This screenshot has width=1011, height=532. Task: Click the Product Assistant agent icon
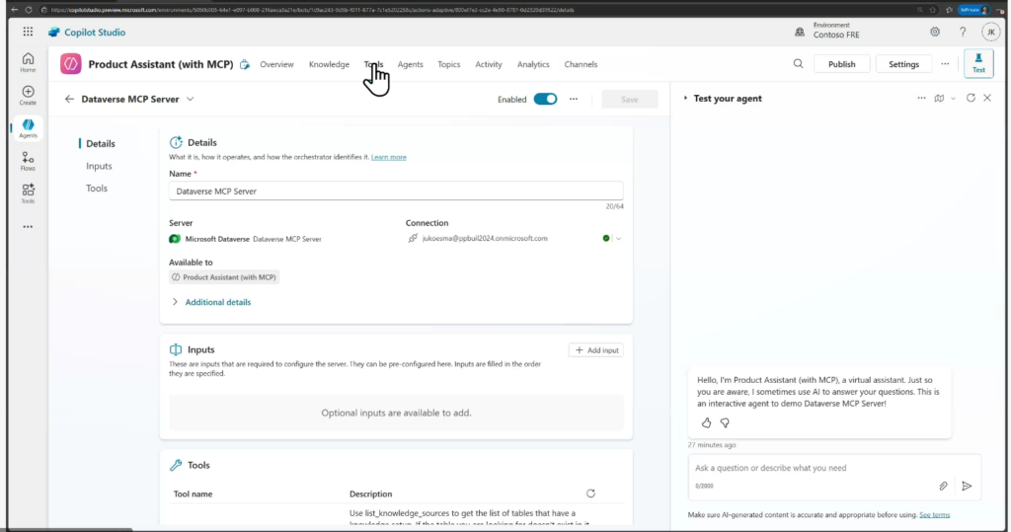click(71, 64)
